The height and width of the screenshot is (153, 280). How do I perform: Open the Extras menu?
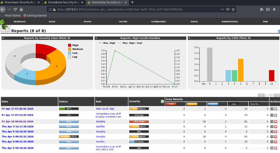(194, 22)
